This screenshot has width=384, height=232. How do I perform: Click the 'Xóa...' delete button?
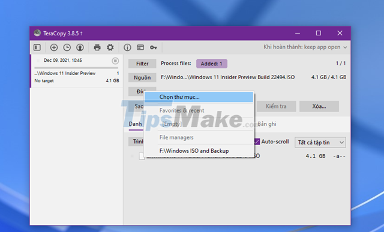(319, 107)
